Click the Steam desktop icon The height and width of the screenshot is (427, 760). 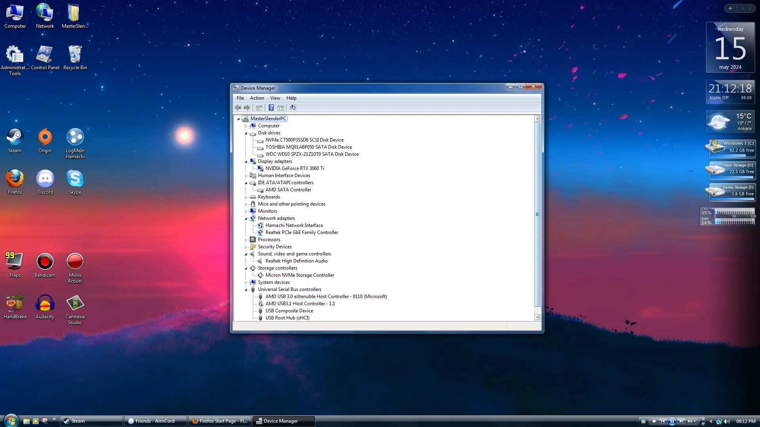coord(15,141)
